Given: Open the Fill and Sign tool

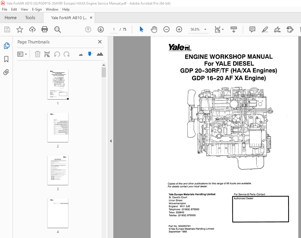Looking at the screenshot, I should click(277, 29).
